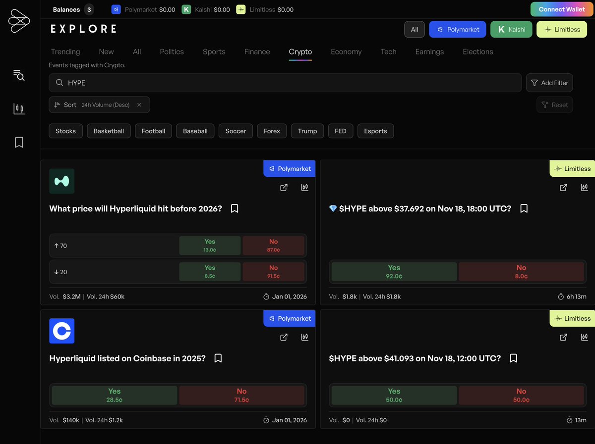
Task: Click the Polymarket balance indicator
Action: (x=143, y=9)
